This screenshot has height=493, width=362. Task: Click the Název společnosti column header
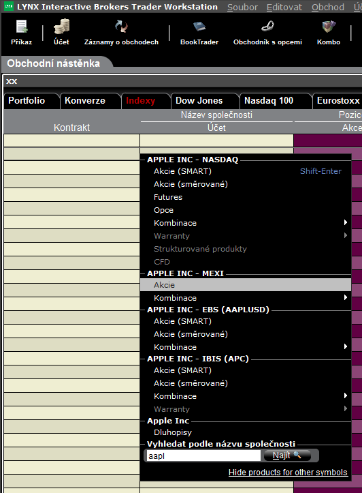216,115
